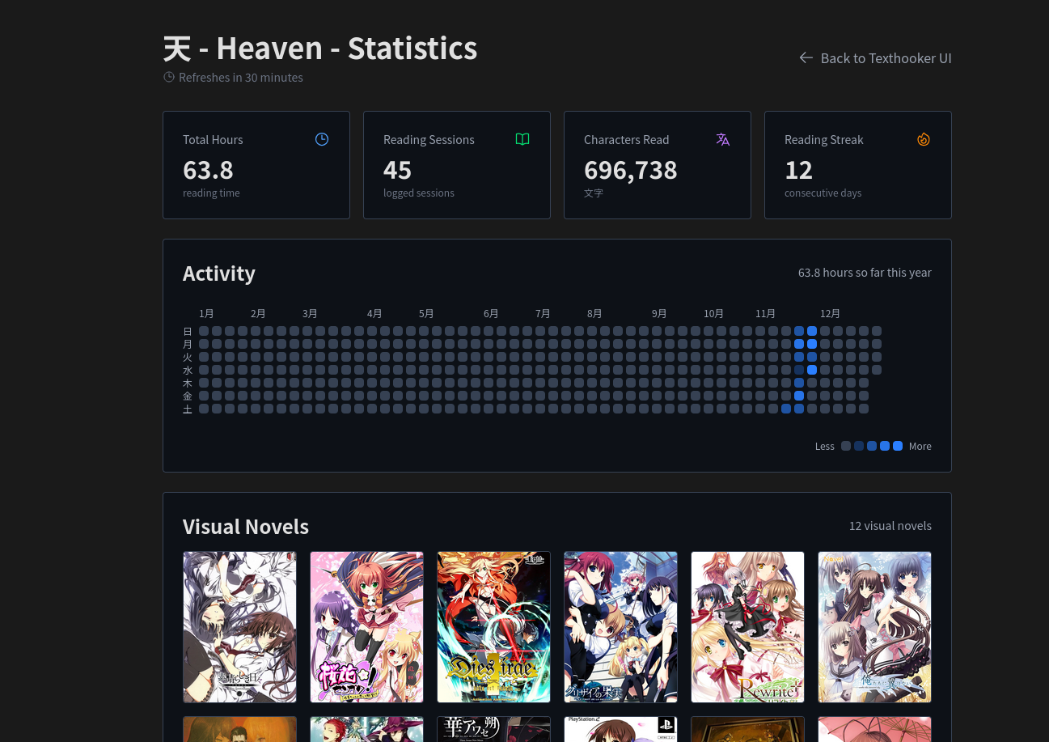Viewport: 1049px width, 742px height.
Task: Select the middle swatch in the activity legend
Action: (x=872, y=446)
